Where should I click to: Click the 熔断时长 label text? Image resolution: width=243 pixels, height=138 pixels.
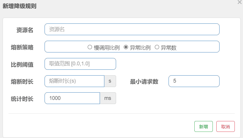pos(22,82)
